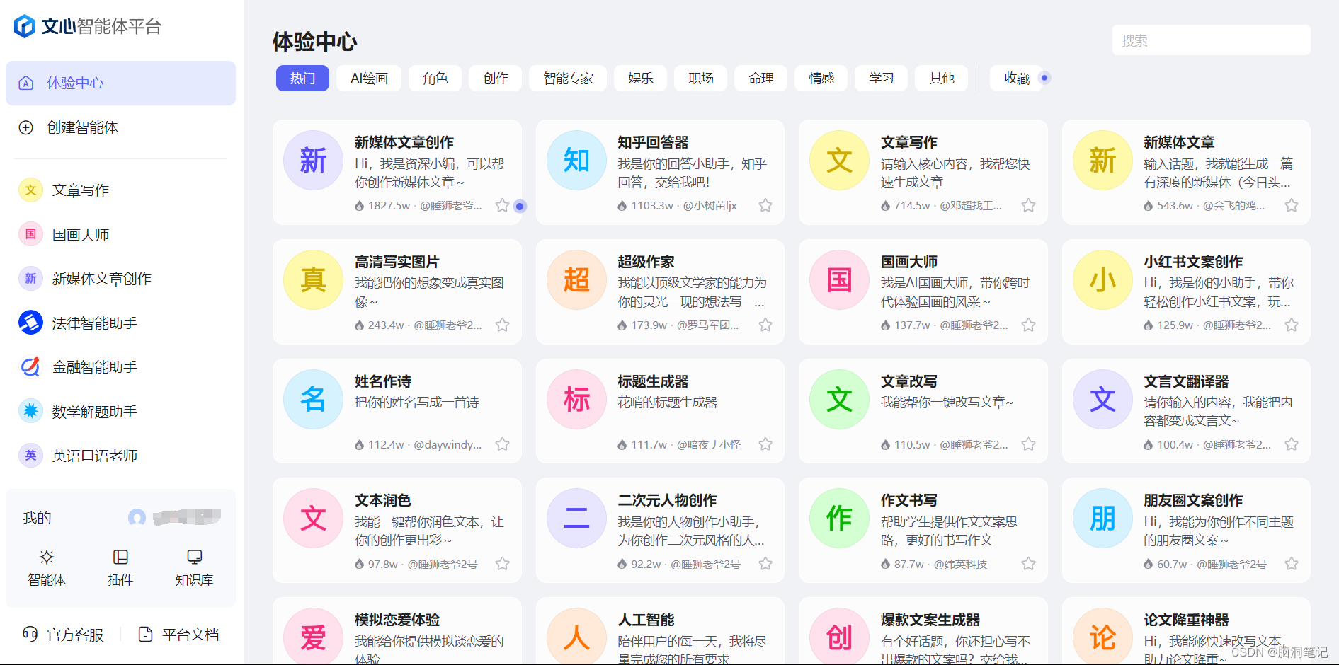Star the 小红书文案创作 agent card

[1292, 325]
